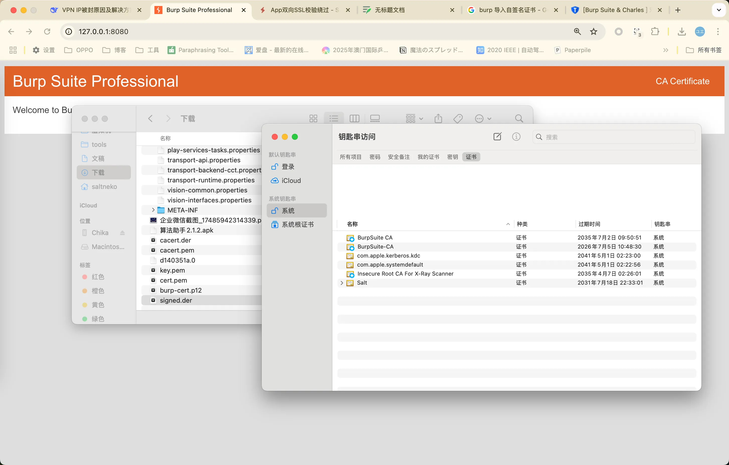Select the BurpSuite-CA certificate row
The width and height of the screenshot is (729, 465).
click(517, 247)
